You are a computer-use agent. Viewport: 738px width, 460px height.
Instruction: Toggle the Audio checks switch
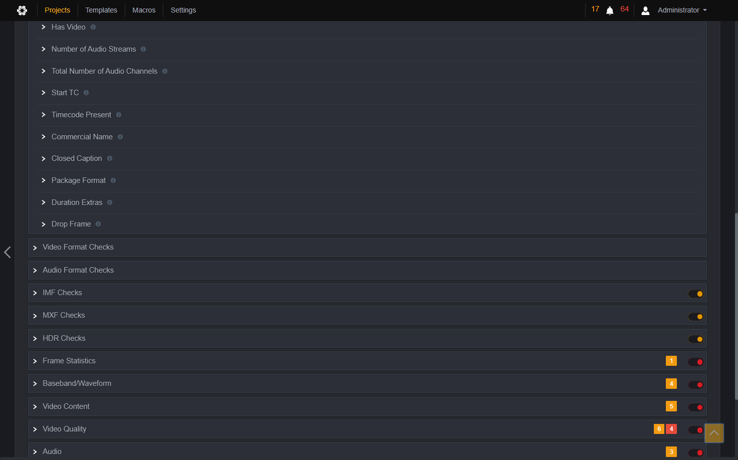pos(696,453)
